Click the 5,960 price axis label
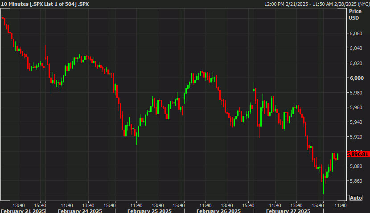Screen dimensions: 370x213 coord(356,107)
